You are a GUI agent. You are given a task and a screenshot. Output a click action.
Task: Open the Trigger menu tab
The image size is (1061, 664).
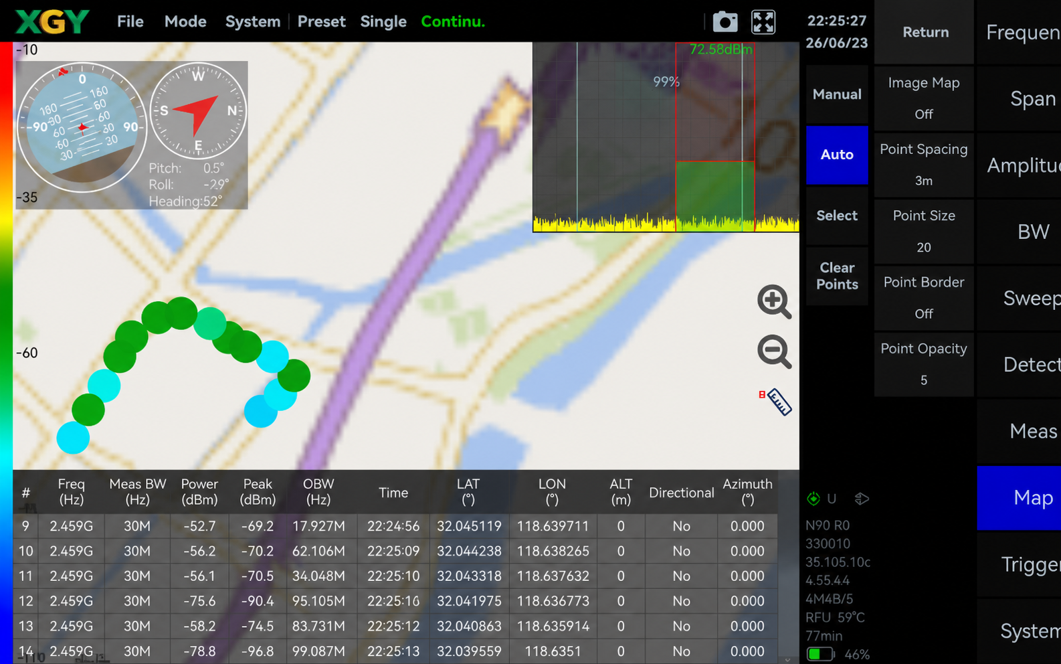(x=1019, y=564)
